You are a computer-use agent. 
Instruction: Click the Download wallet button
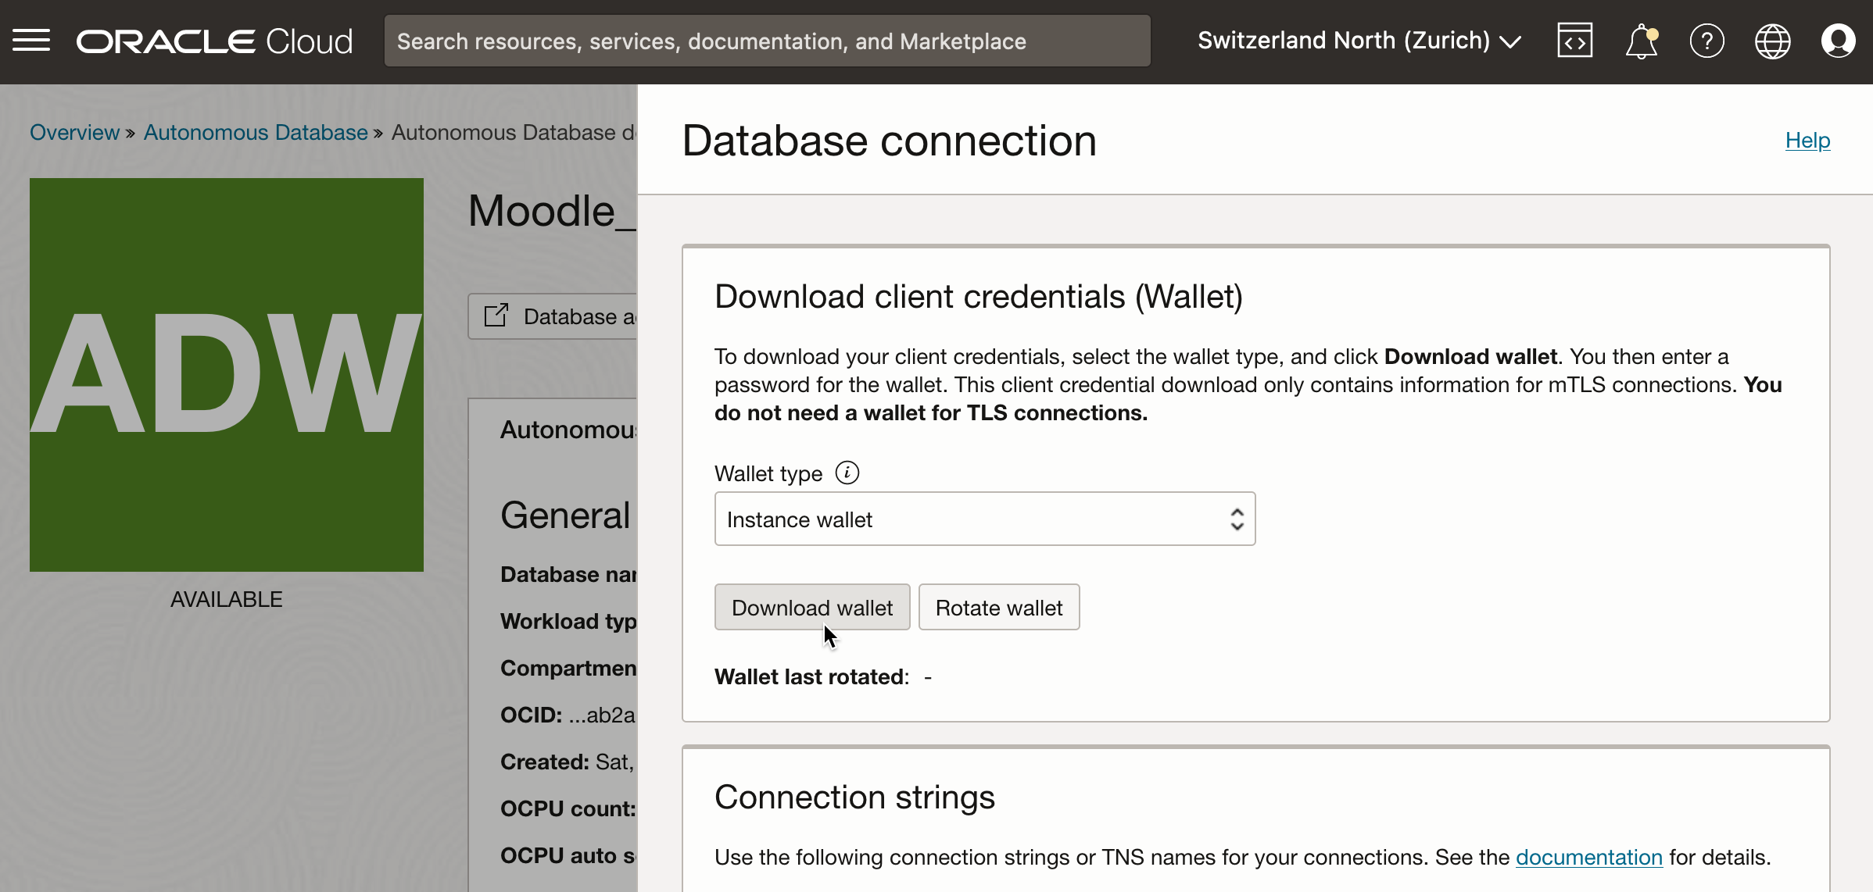[812, 608]
